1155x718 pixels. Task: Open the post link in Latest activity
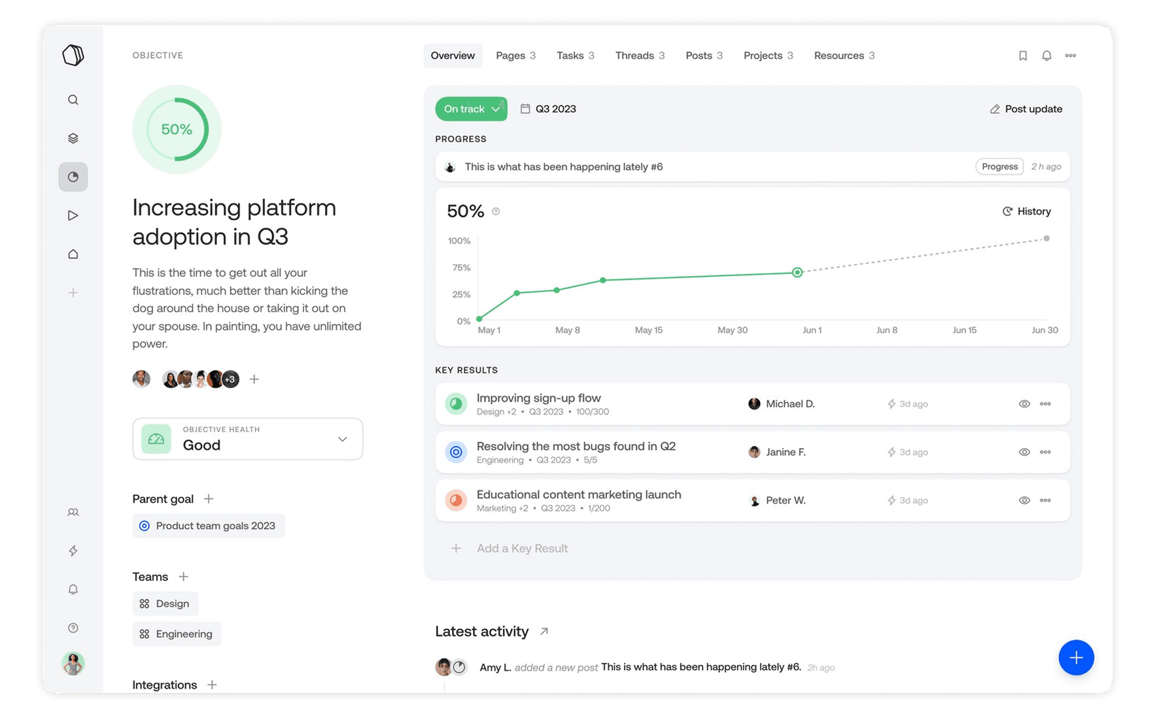(x=701, y=667)
